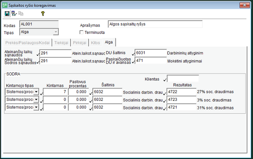Click the Šaltinis lookup checkmark in the 4721 row
The image size is (253, 159).
(91, 109)
